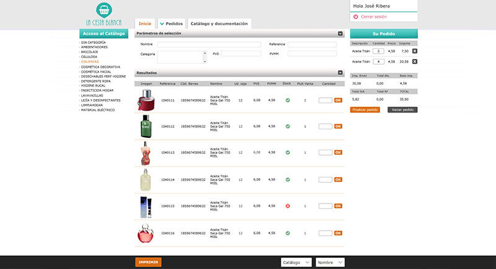496x269 pixels.
Task: Focus the Nombre search field
Action: 209,45
